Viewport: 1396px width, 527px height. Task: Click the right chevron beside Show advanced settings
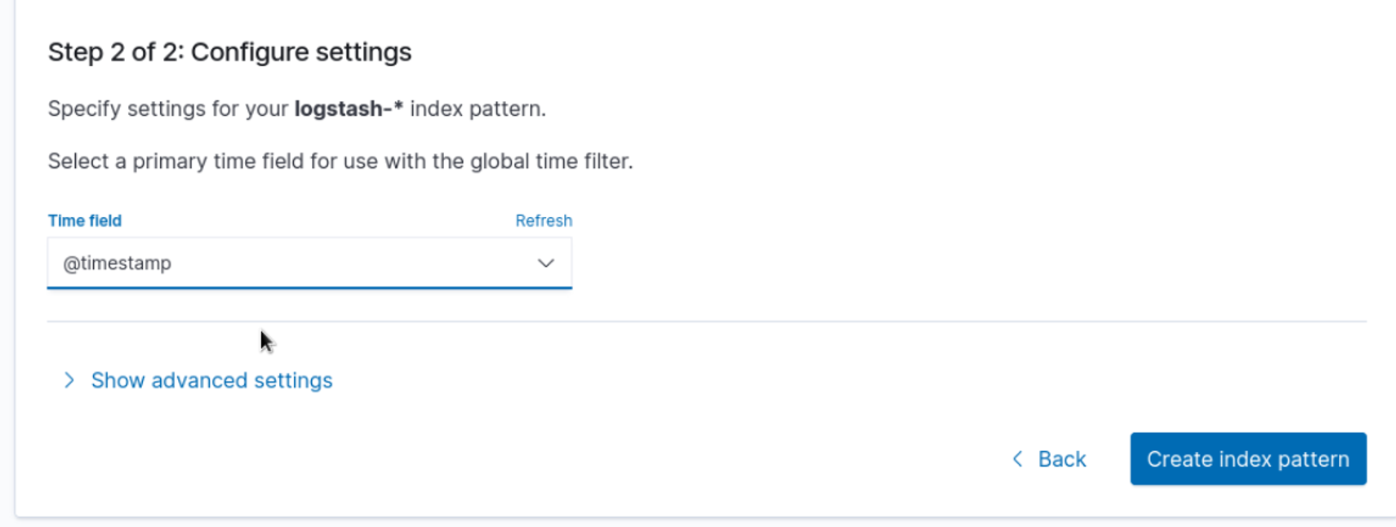(69, 380)
